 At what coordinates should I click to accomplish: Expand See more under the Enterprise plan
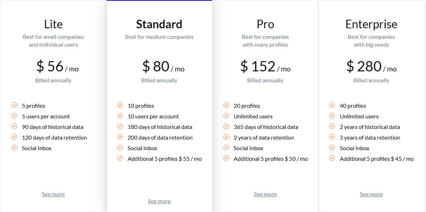pyautogui.click(x=371, y=194)
